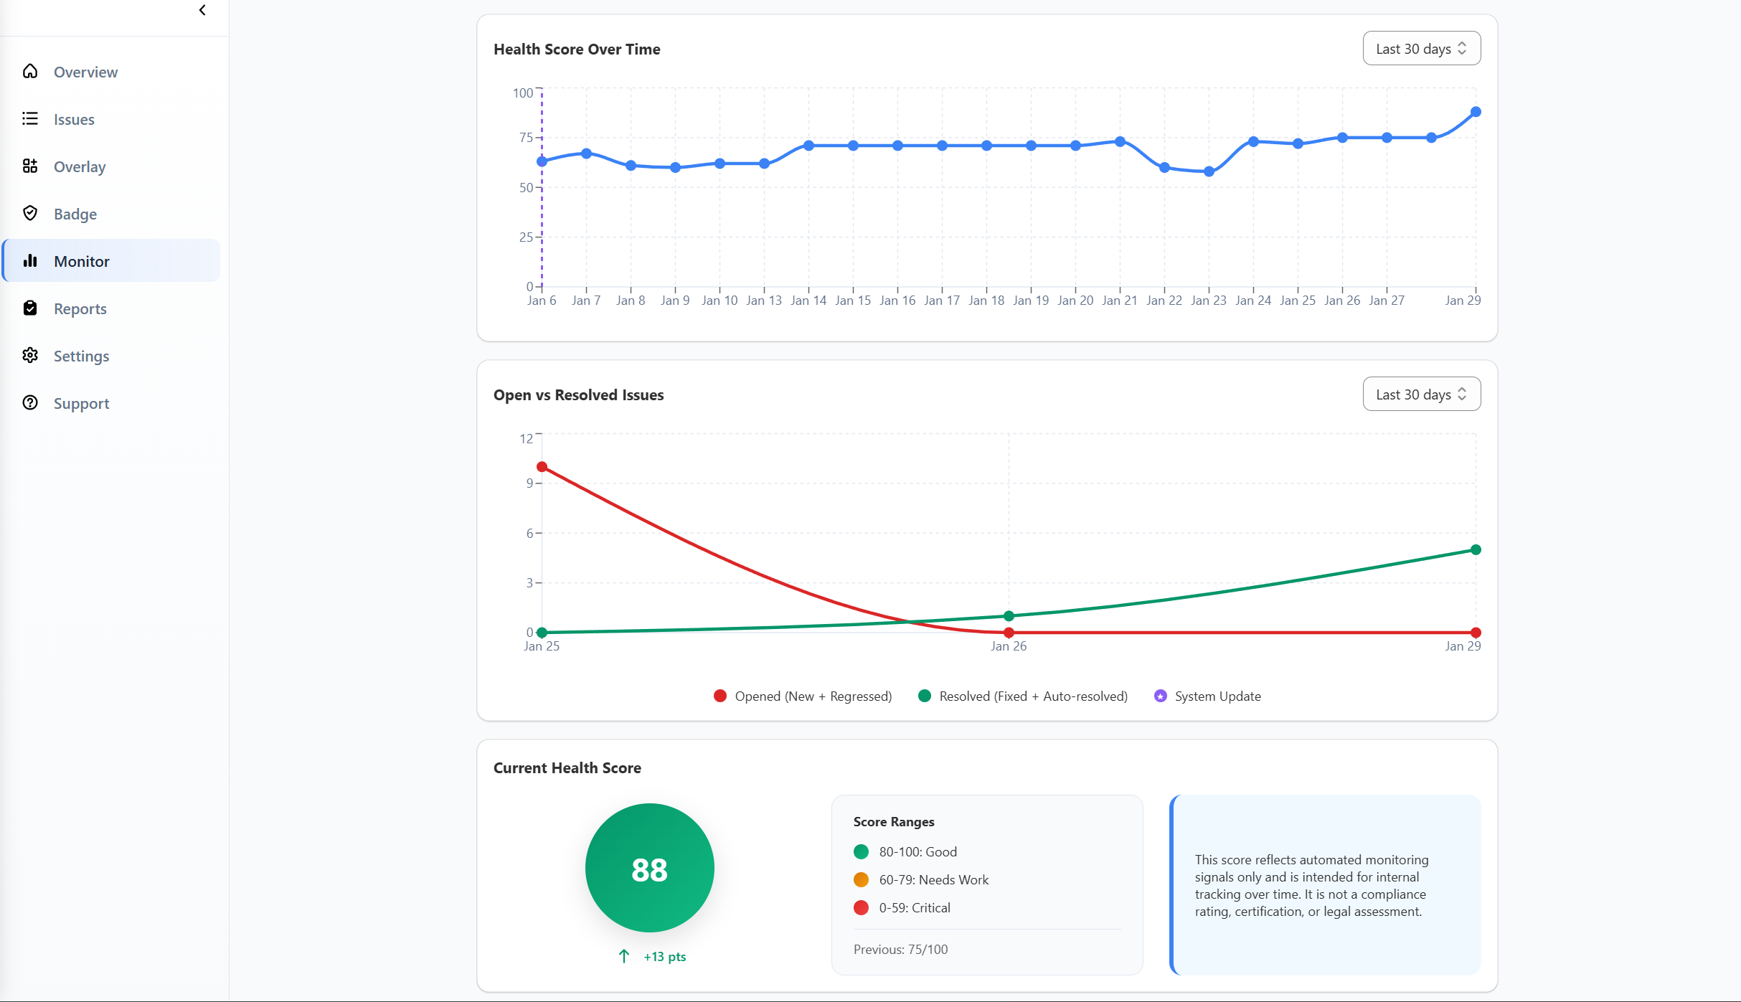Open the Support page link
This screenshot has width=1741, height=1002.
(81, 403)
